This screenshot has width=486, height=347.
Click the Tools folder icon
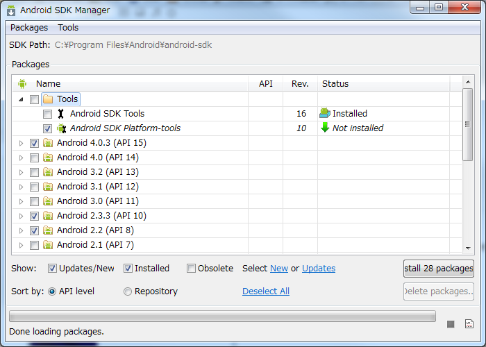click(x=48, y=99)
